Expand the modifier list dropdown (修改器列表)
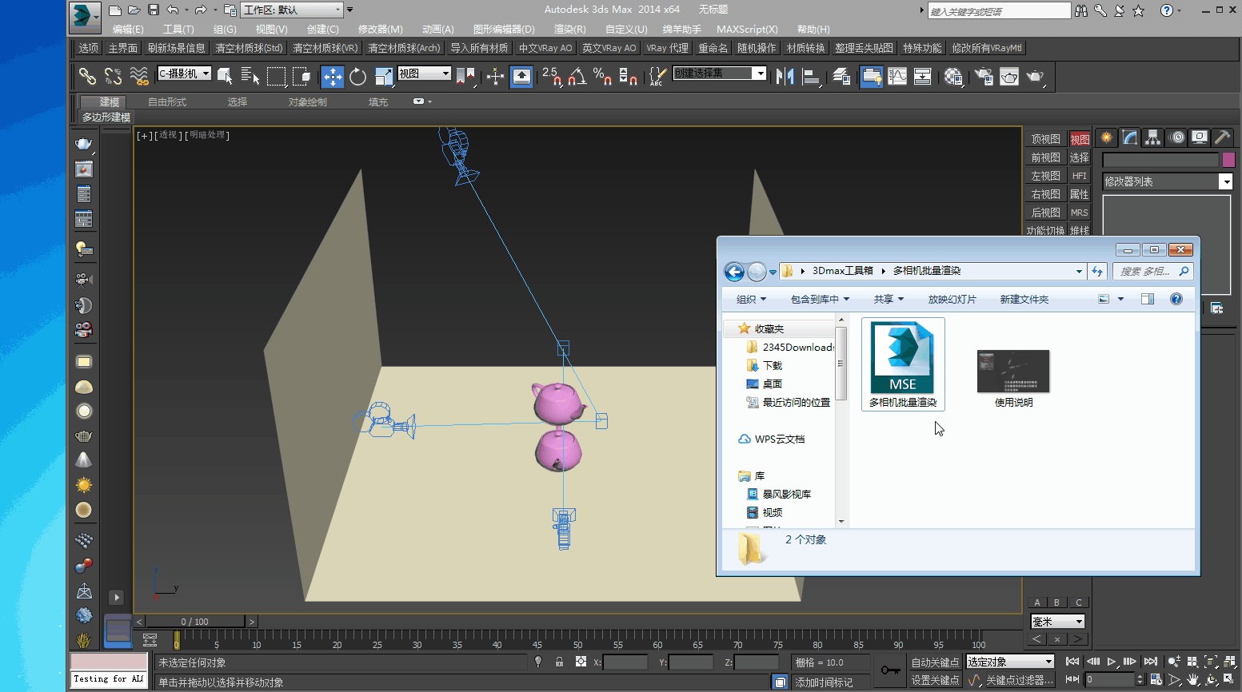 pyautogui.click(x=1225, y=182)
